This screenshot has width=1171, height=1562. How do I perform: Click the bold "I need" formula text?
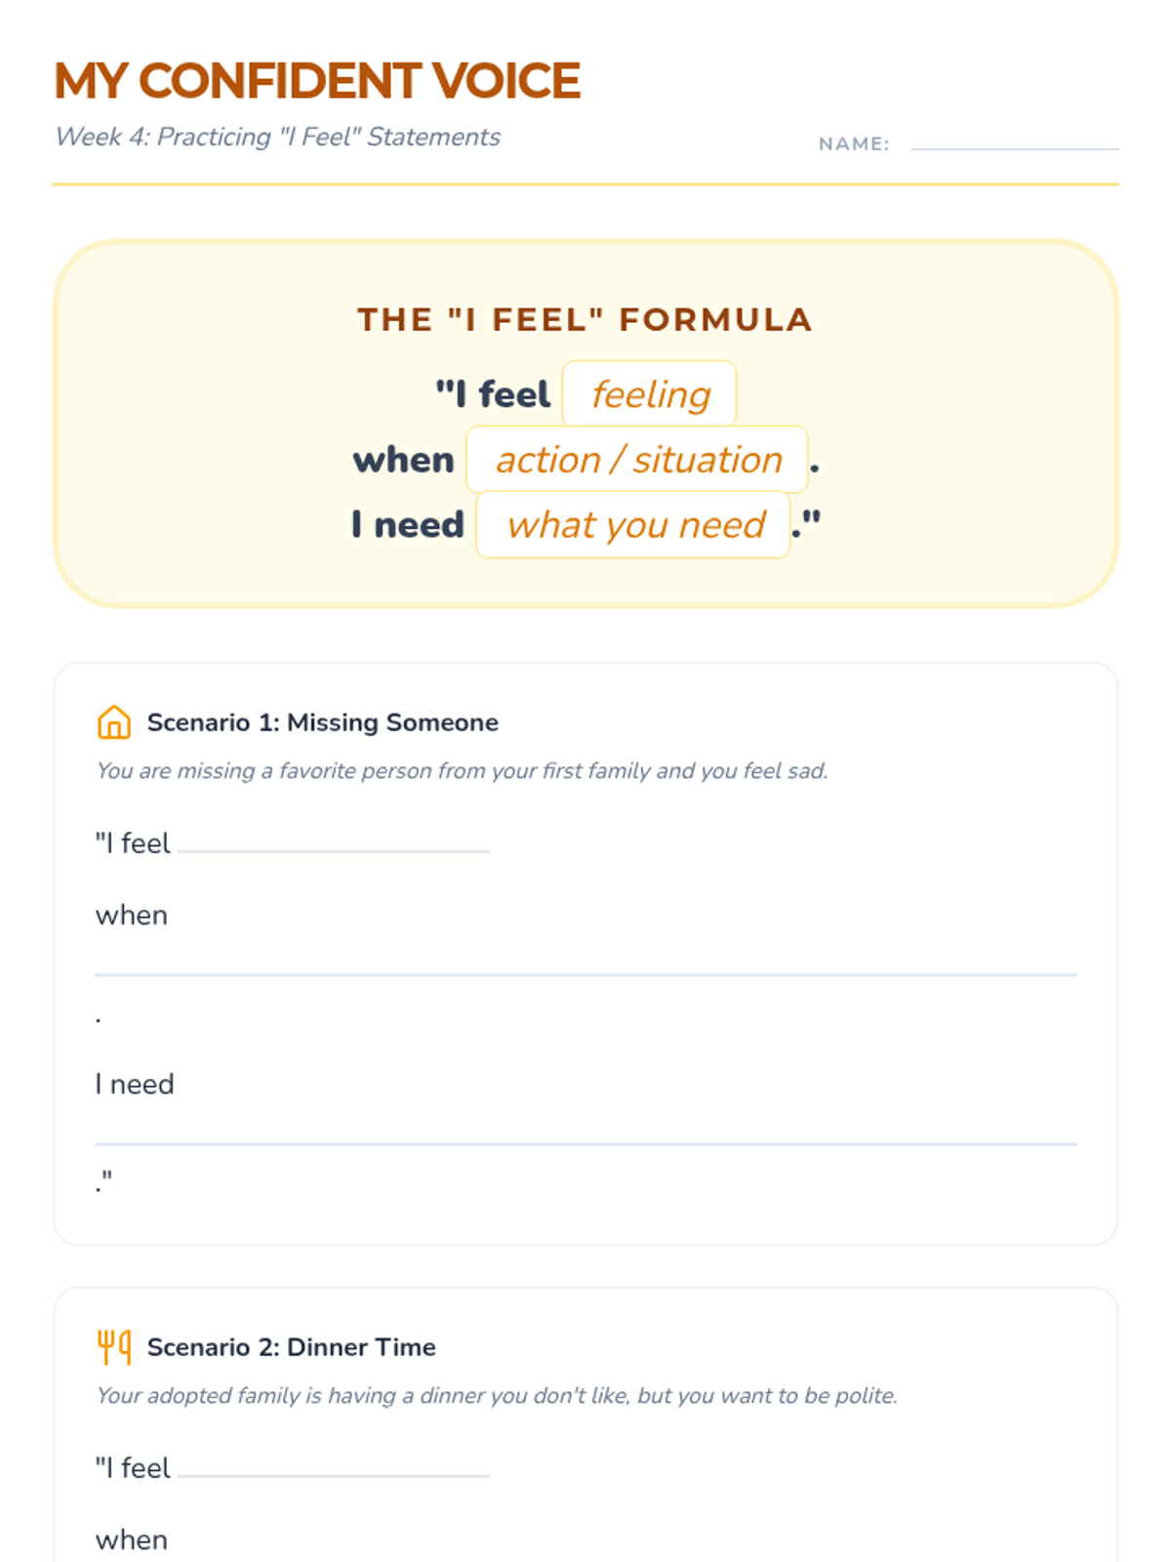408,525
